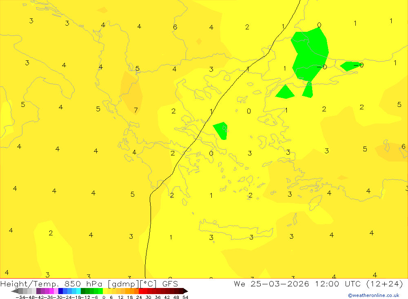Click the temperature value "7" on the darker orange patch
This screenshot has width=408, height=299.
click(x=136, y=110)
